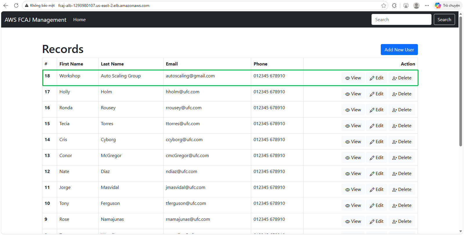Delete record 18 Workshop
Image resolution: width=464 pixels, height=235 pixels.
click(402, 78)
